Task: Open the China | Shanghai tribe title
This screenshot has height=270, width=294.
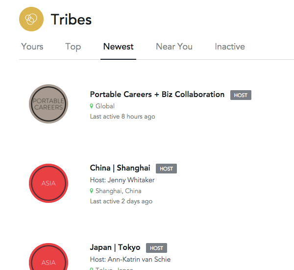Action: coord(120,168)
